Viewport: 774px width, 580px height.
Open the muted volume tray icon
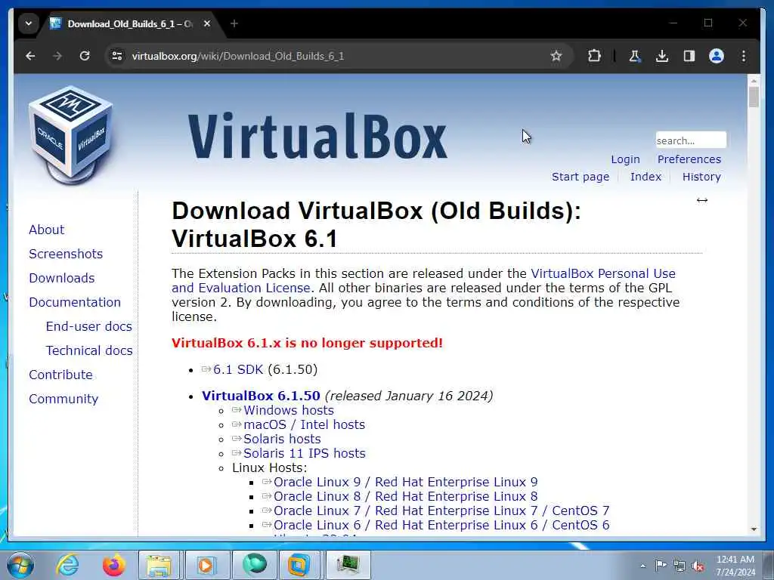coord(698,566)
